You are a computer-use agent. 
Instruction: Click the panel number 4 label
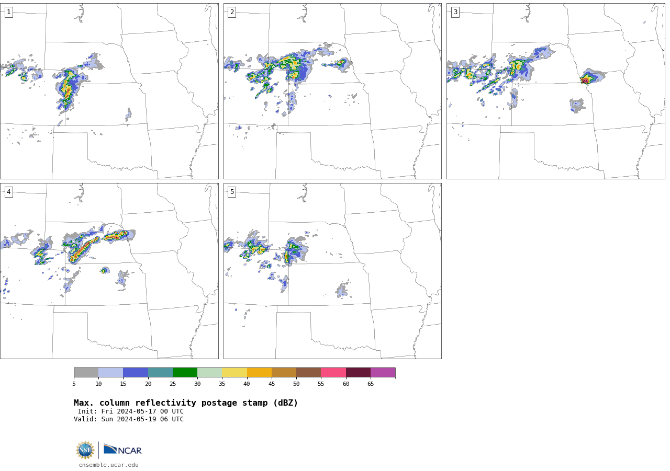(x=8, y=192)
